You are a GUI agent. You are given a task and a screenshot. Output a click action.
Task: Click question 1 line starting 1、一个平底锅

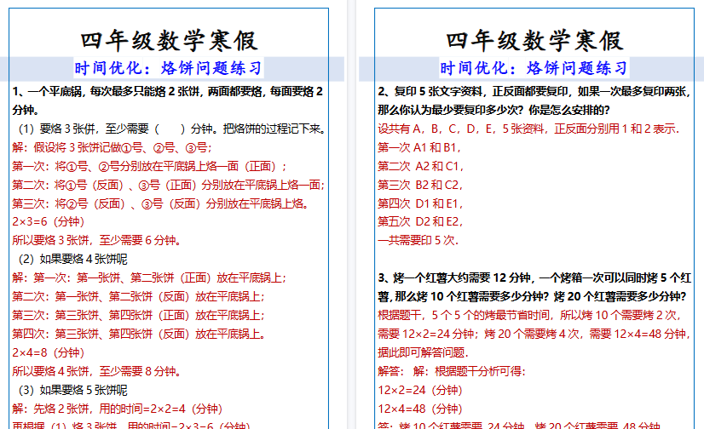(167, 91)
